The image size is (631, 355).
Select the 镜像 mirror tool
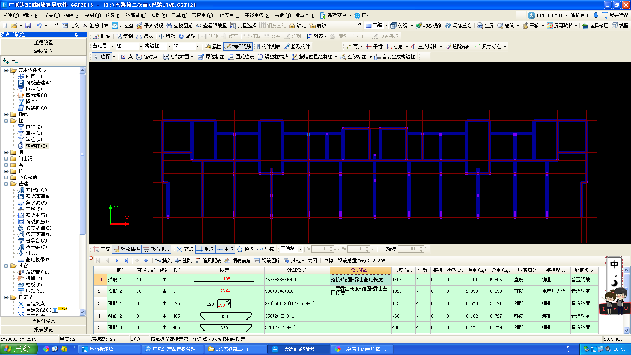[144, 36]
